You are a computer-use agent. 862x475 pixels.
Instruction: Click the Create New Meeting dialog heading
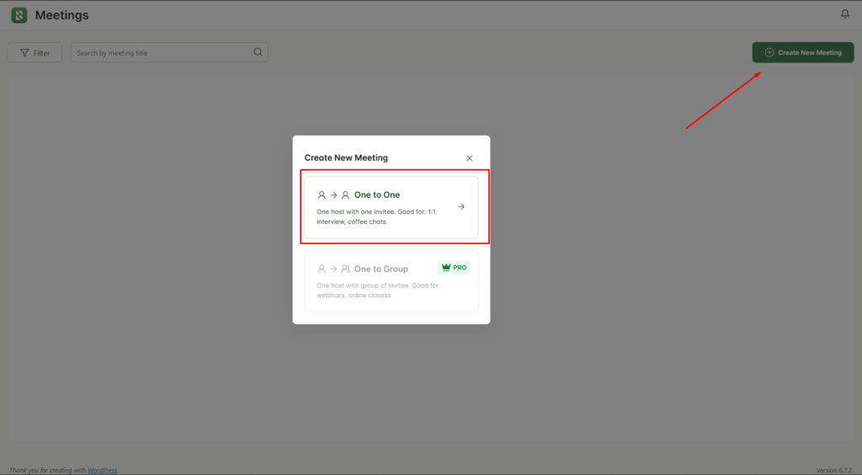(346, 157)
